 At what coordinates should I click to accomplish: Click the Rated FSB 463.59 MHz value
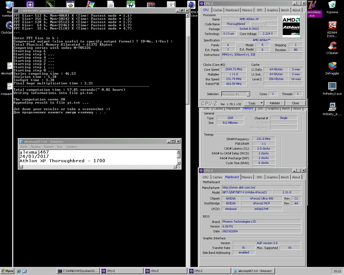[x=234, y=84]
